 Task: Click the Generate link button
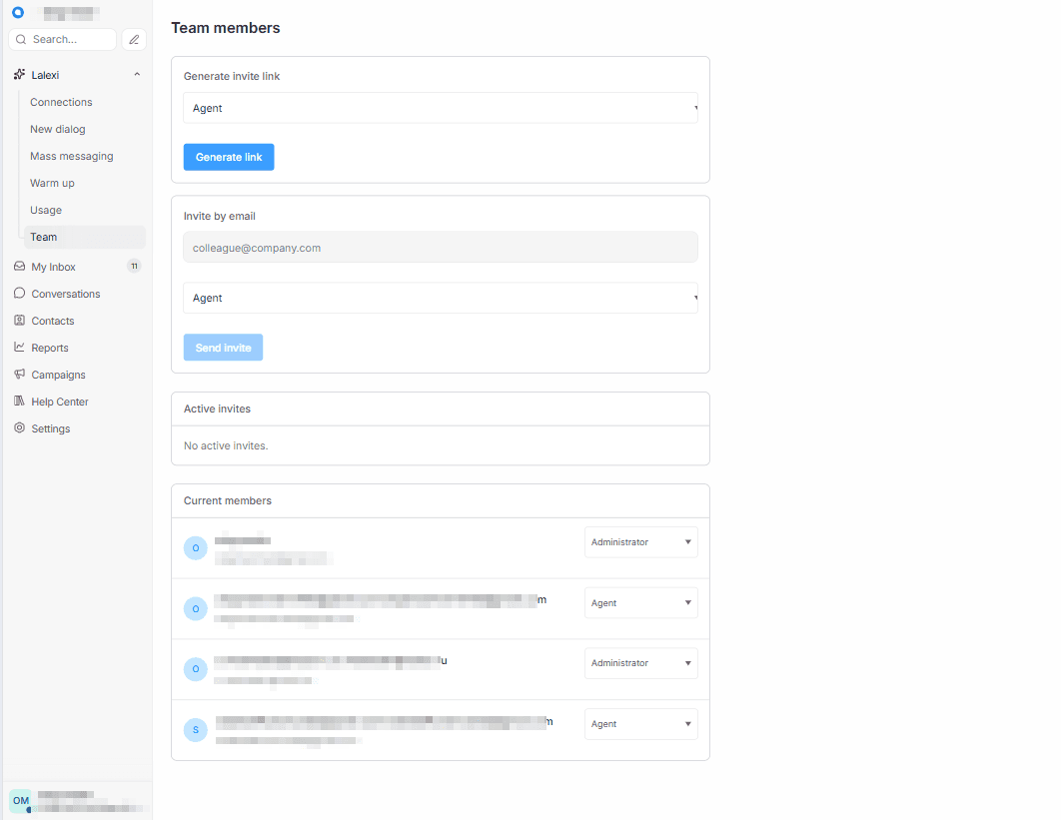229,157
